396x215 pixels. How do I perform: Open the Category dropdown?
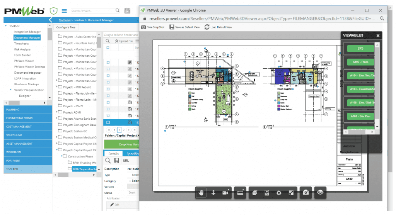pos(133,181)
